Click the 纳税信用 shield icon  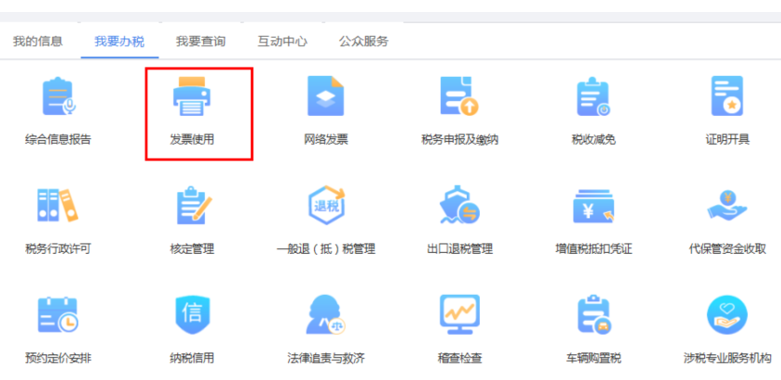(193, 315)
